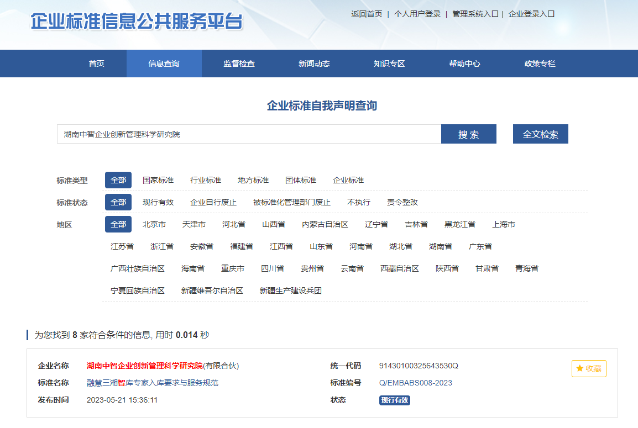Screen dimensions: 638x428
Task: Open the 融慧三湘智库专家入库要求与服务规范 standard link
Action: coord(153,383)
